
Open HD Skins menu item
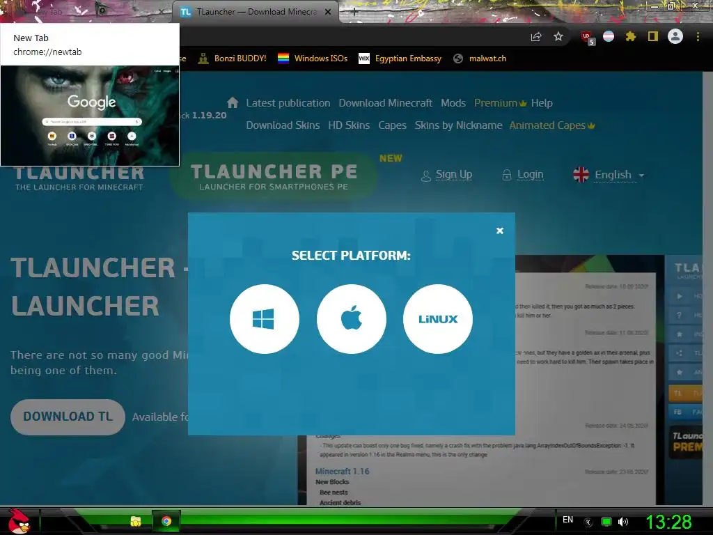pyautogui.click(x=349, y=125)
